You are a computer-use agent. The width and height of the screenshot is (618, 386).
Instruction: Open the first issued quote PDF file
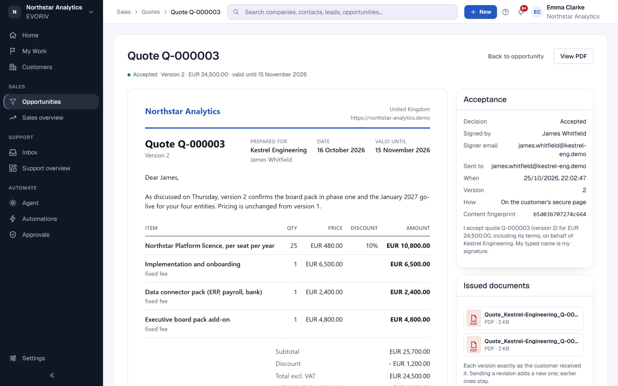click(523, 318)
